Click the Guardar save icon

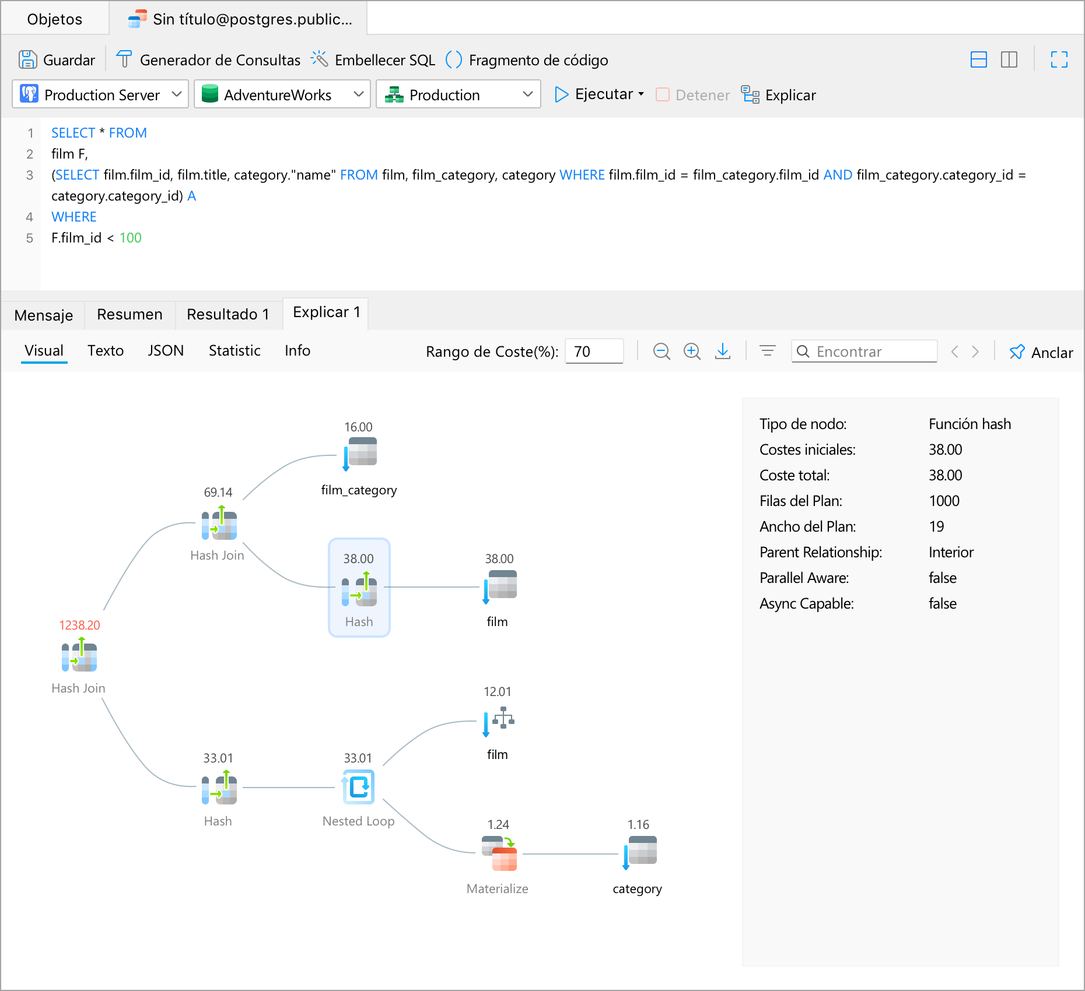27,60
